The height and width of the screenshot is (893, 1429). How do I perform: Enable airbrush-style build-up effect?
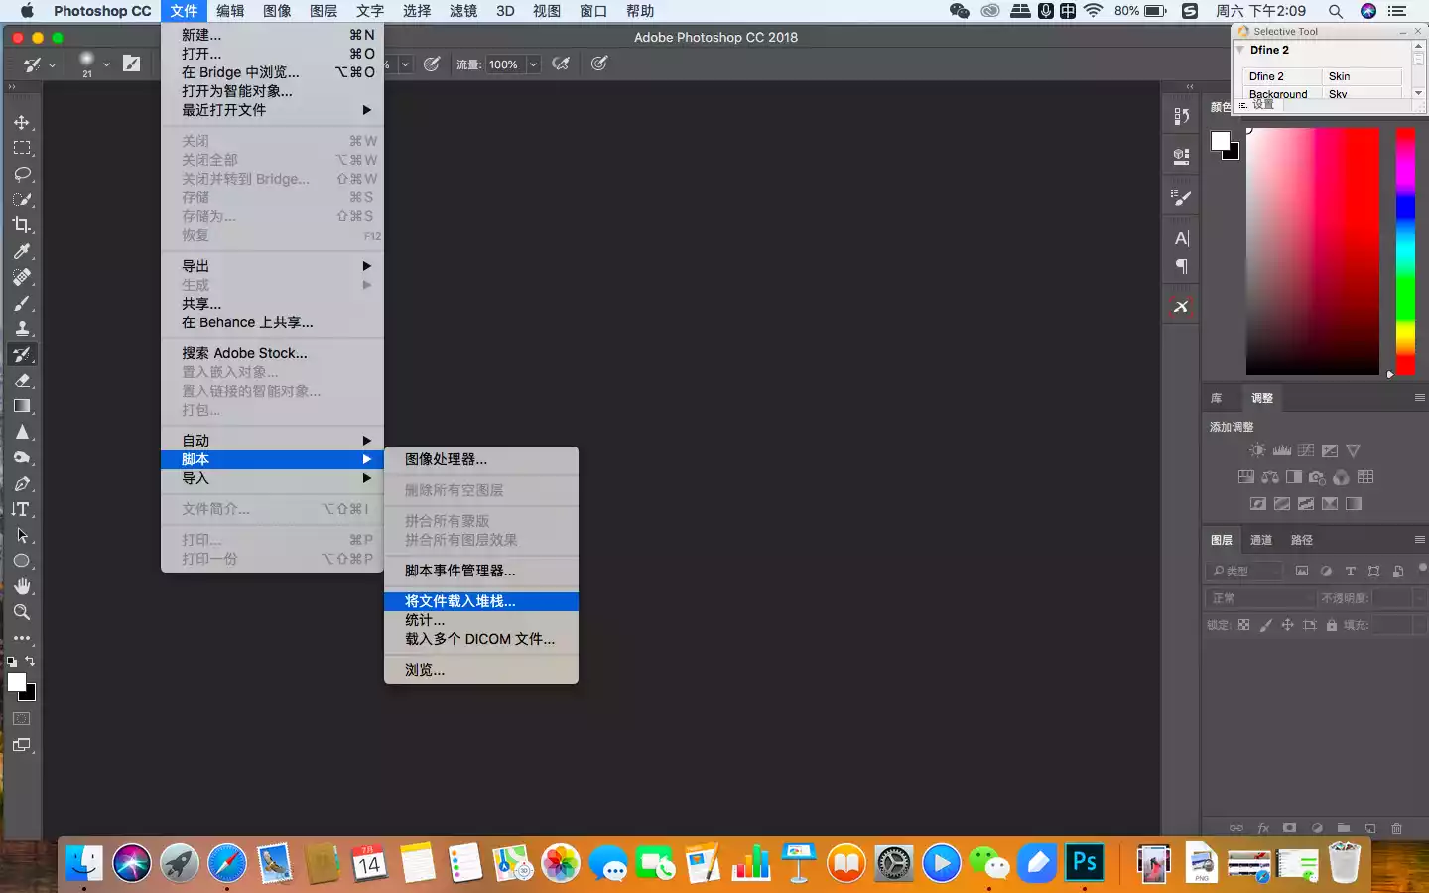click(x=561, y=64)
